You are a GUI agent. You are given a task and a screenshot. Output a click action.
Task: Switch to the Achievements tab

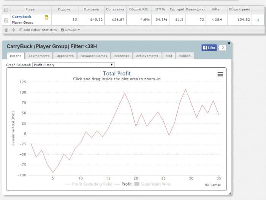pos(147,56)
